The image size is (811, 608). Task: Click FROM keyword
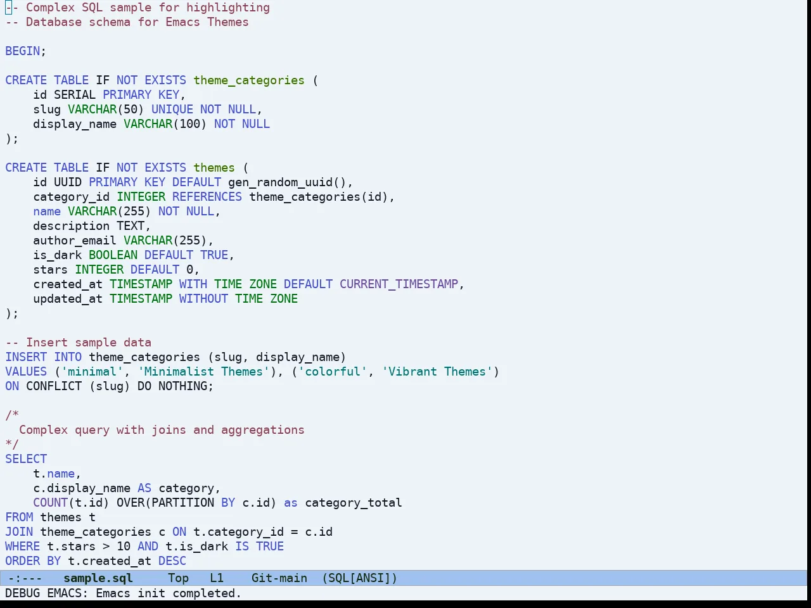pyautogui.click(x=19, y=517)
